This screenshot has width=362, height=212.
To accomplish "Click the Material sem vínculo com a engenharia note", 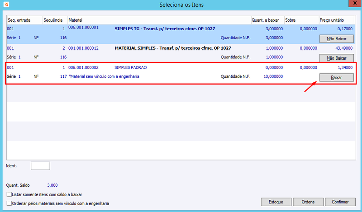I will (104, 76).
